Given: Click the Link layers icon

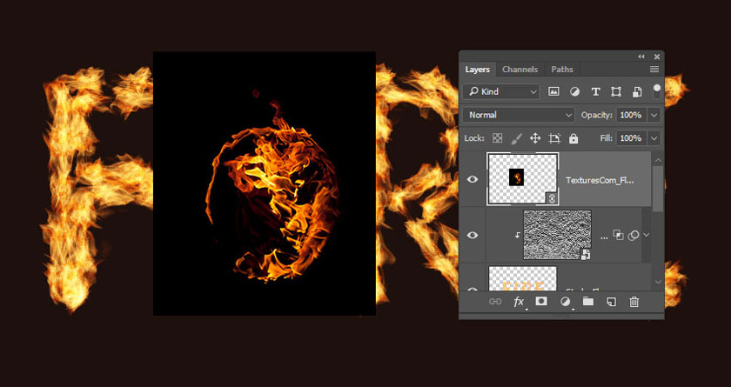Looking at the screenshot, I should (495, 302).
